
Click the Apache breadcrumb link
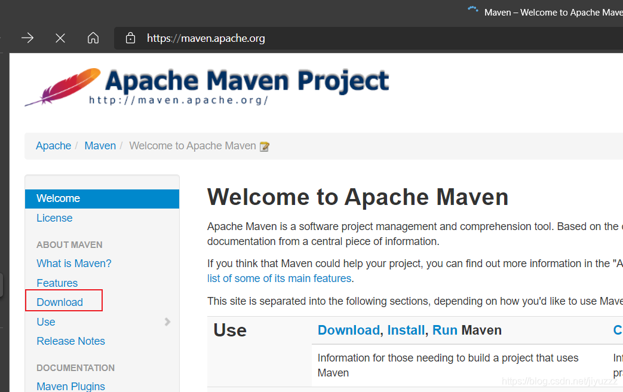(x=53, y=145)
